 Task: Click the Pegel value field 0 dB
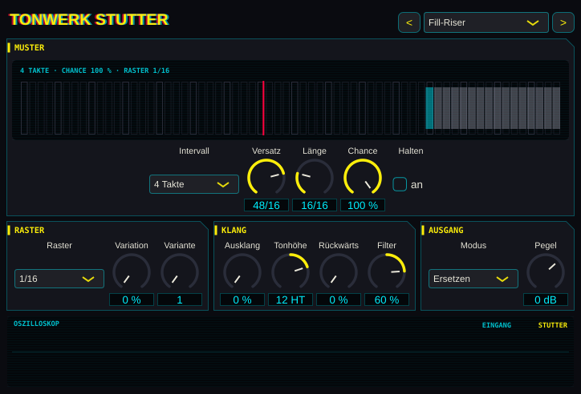click(546, 300)
